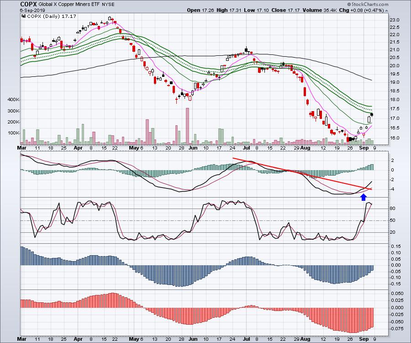Click the 0.10 label on the blue histogram scale
Image resolution: width=411 pixels, height=343 pixels.
(396, 253)
